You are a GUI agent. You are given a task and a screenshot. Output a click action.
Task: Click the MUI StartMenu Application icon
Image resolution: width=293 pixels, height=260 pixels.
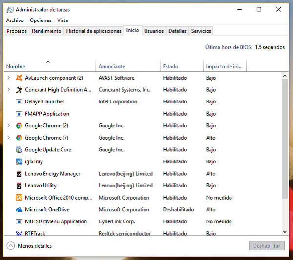click(x=19, y=221)
